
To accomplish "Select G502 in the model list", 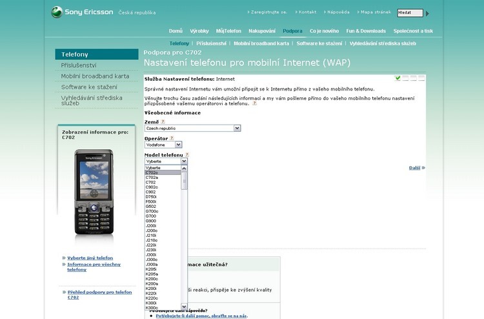I will [x=163, y=206].
